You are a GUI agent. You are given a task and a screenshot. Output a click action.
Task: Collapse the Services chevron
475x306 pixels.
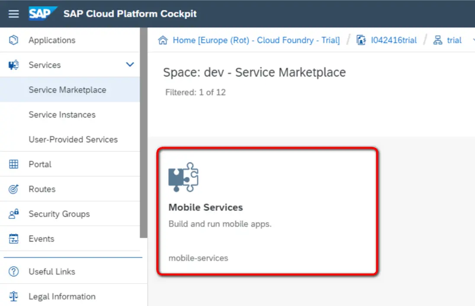pyautogui.click(x=130, y=65)
